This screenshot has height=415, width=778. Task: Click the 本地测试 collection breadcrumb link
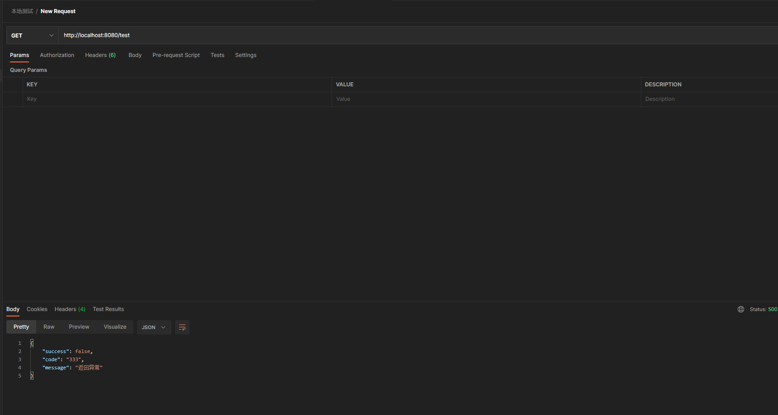pos(22,11)
